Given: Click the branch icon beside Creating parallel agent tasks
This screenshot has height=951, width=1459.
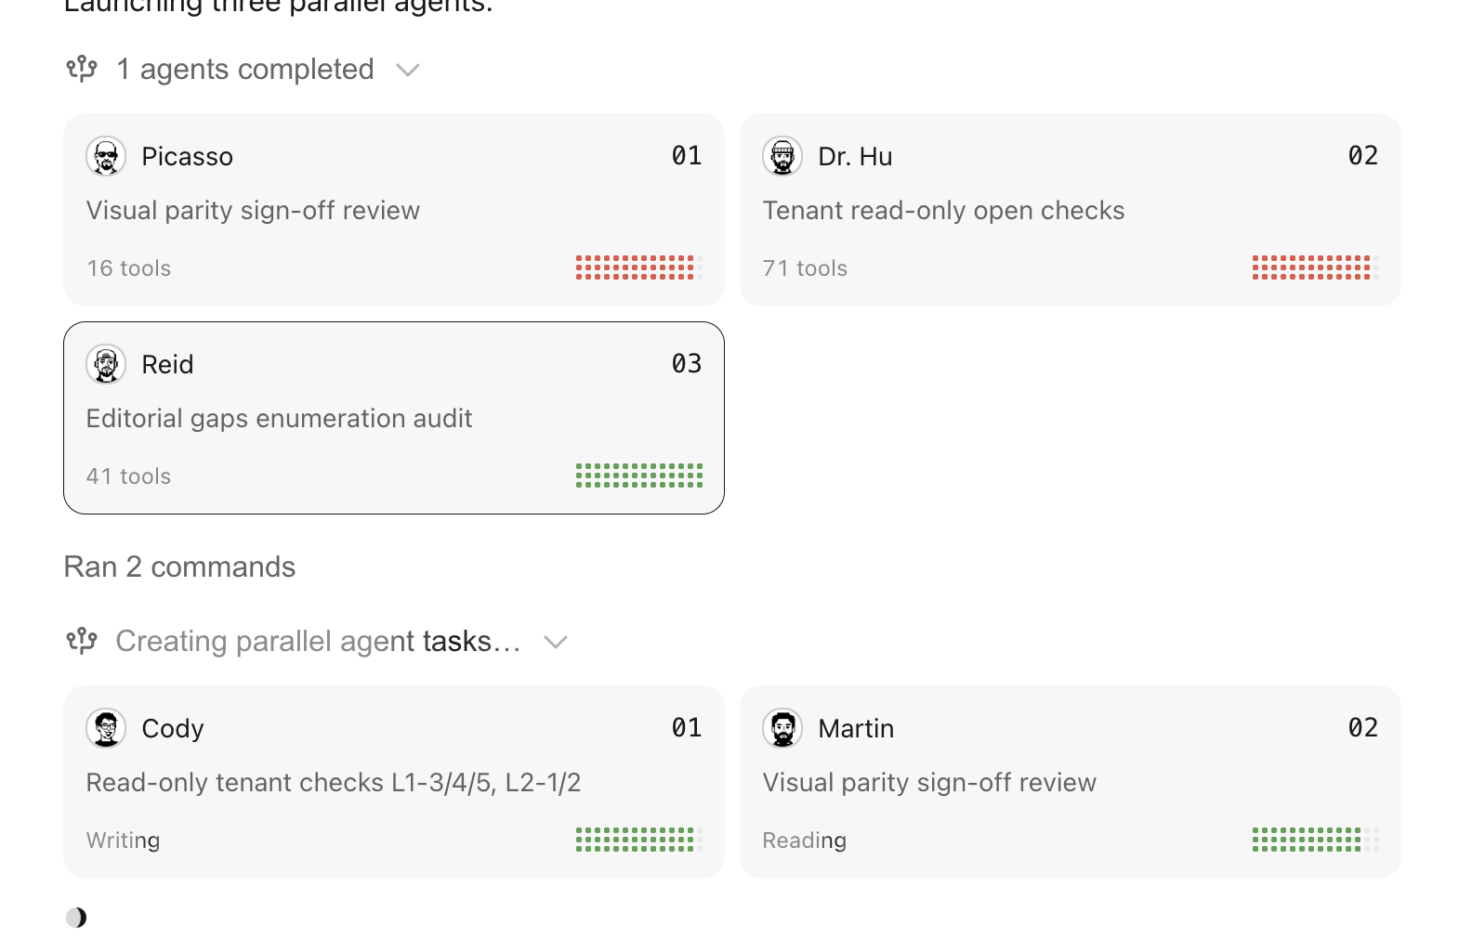Looking at the screenshot, I should click(x=82, y=641).
